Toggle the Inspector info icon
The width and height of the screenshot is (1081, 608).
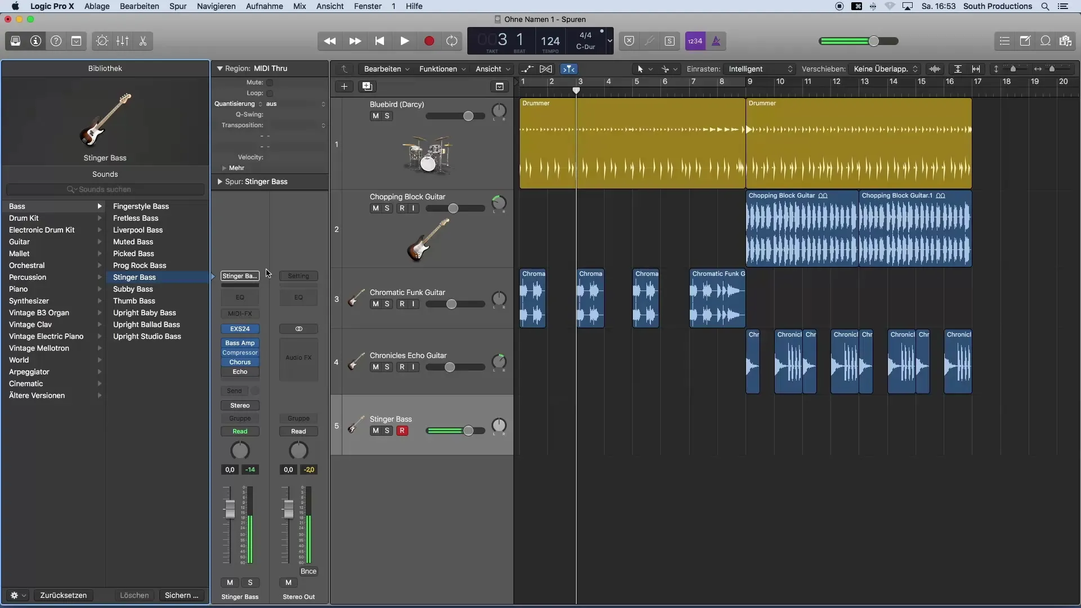[35, 41]
